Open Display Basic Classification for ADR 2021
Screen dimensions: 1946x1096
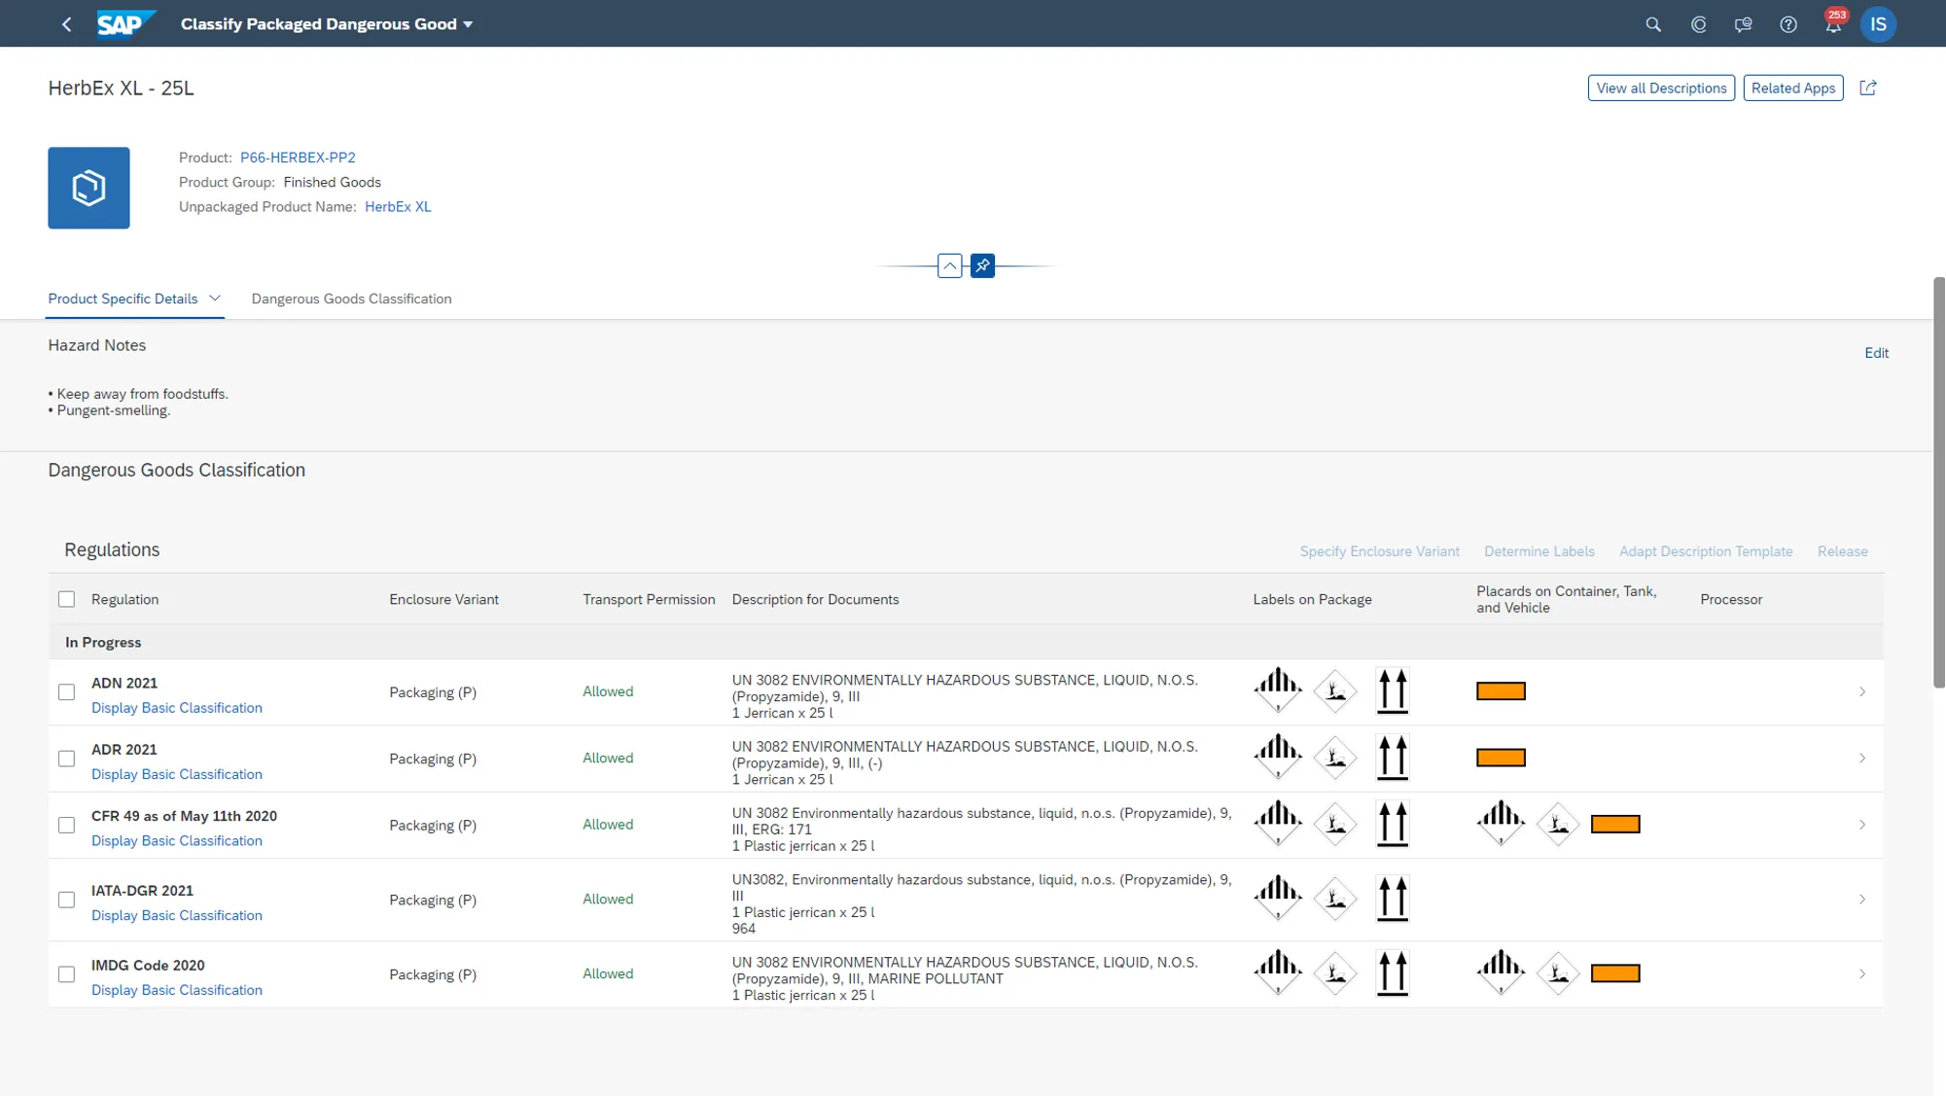176,774
